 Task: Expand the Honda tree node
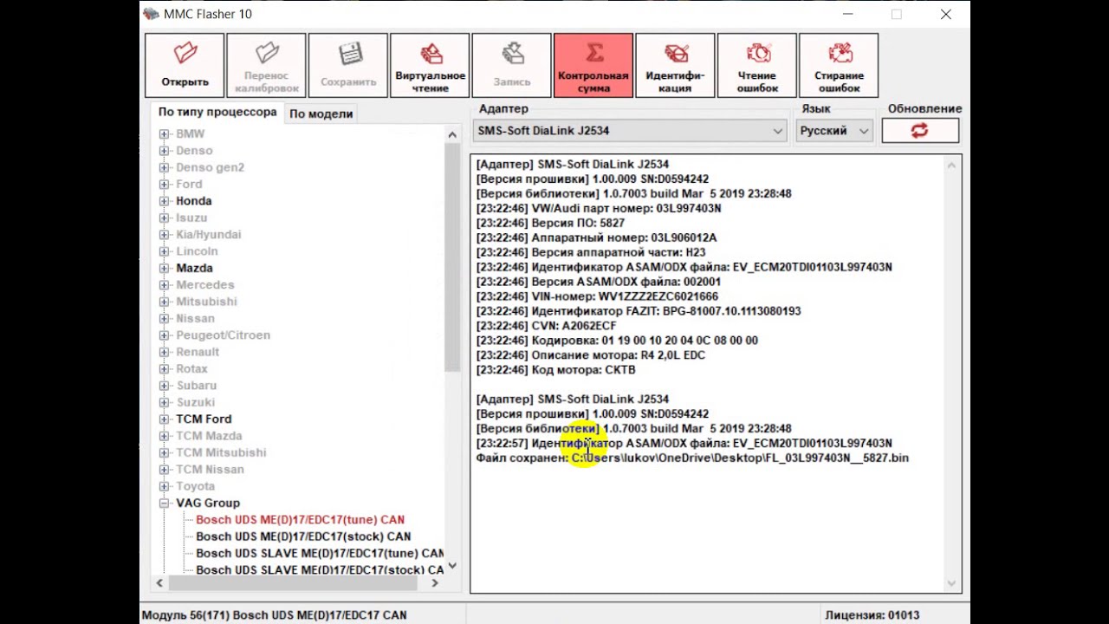[x=164, y=201]
